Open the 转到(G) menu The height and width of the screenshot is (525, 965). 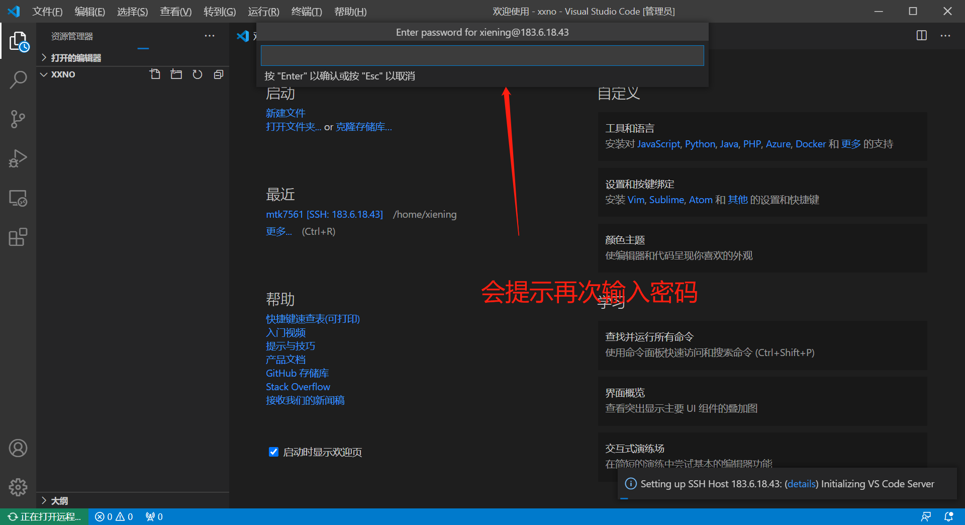click(x=220, y=12)
